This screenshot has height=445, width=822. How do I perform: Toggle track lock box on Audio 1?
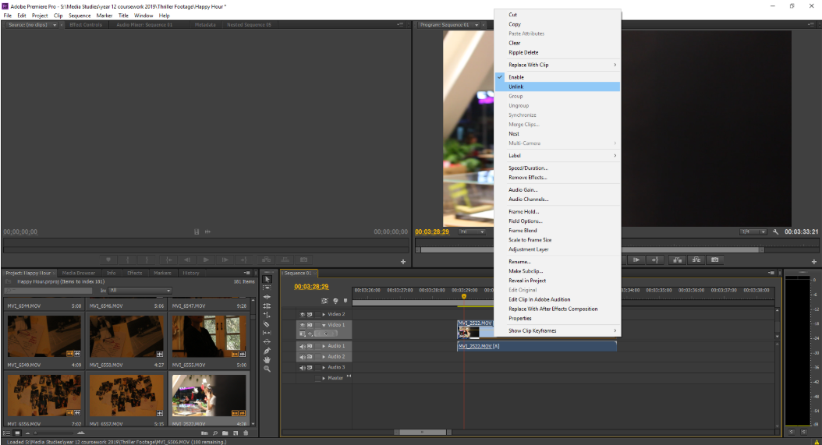coord(317,347)
